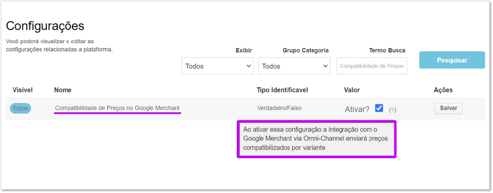Click the Google Merchant tooltip description box
The width and height of the screenshot is (493, 193).
[x=317, y=139]
